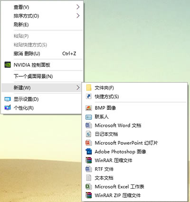
Task: Select 撤消 删除(U) menu entry
Action: click(42, 53)
